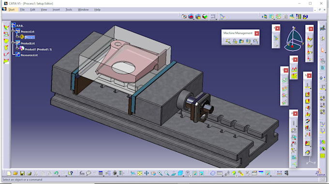The image size is (329, 184).
Task: Click Save icon in bottom toolbar
Action: (x=22, y=173)
